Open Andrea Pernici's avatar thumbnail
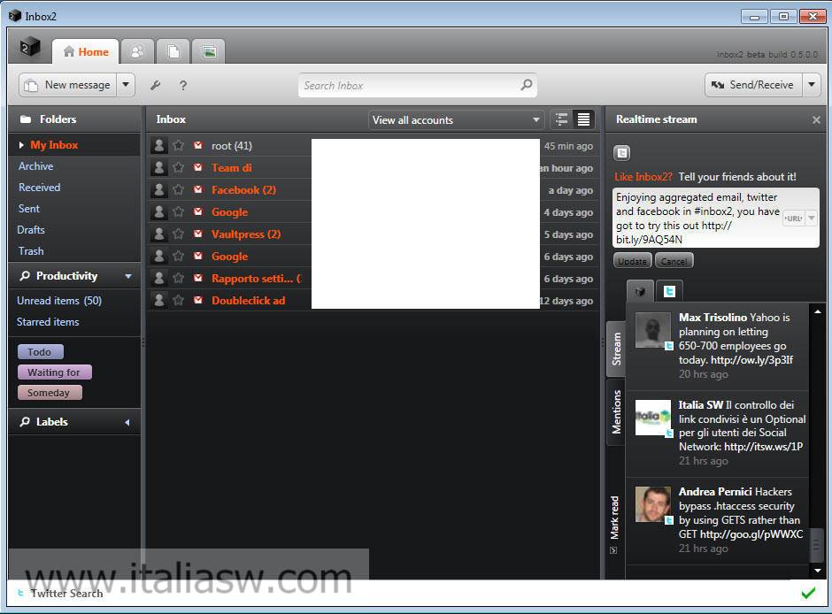 tap(652, 504)
